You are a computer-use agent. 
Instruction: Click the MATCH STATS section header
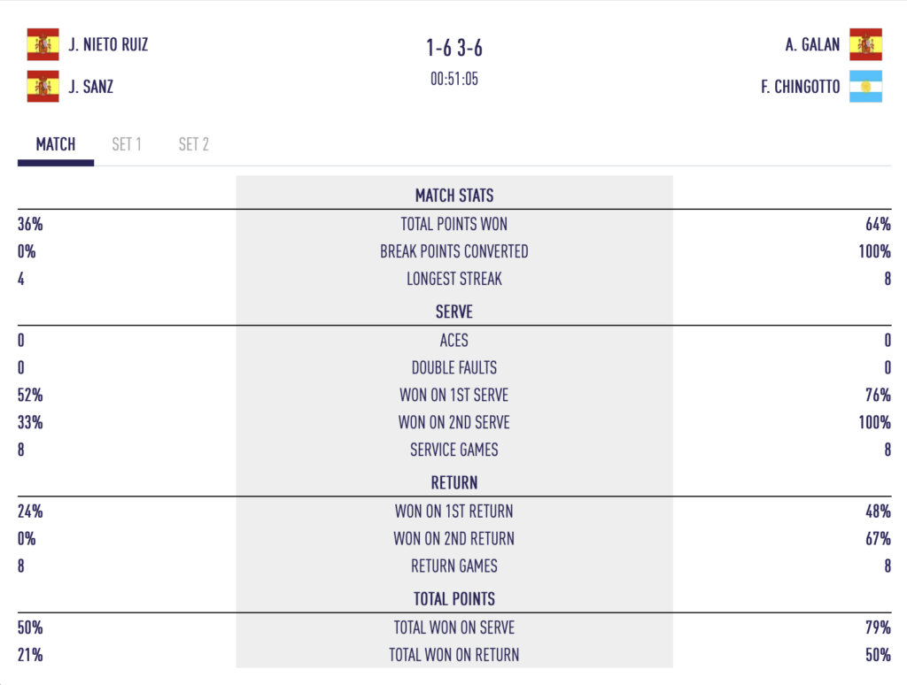(454, 196)
